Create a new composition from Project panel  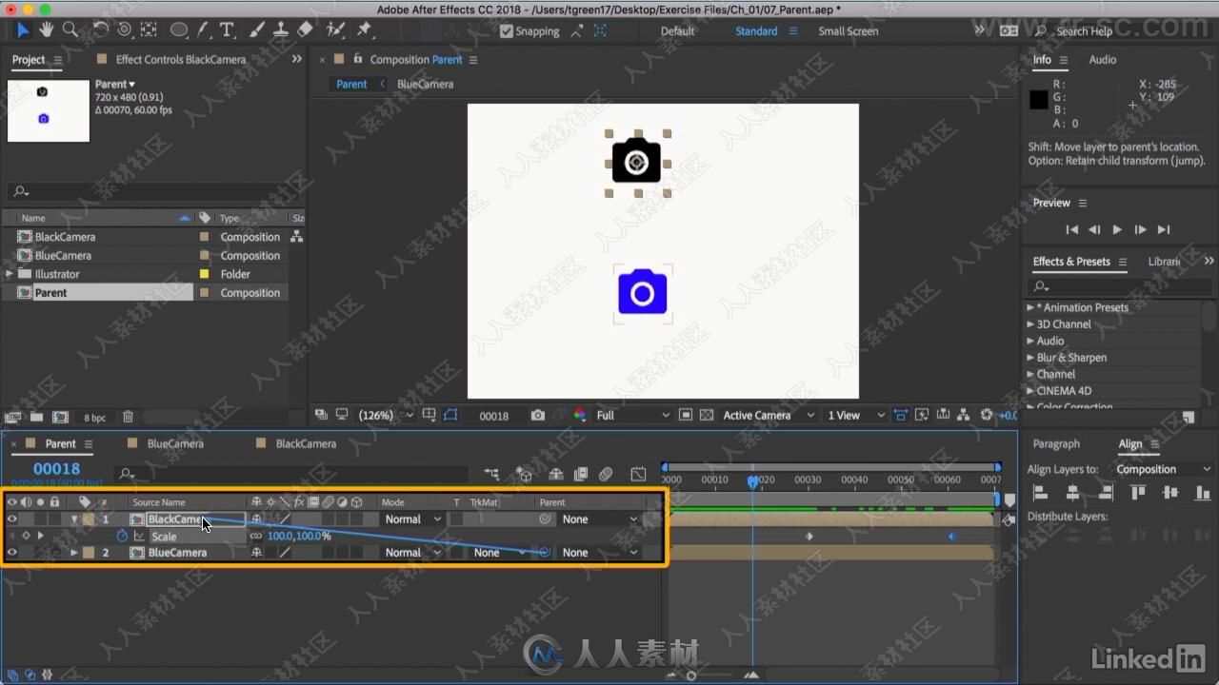coord(60,417)
